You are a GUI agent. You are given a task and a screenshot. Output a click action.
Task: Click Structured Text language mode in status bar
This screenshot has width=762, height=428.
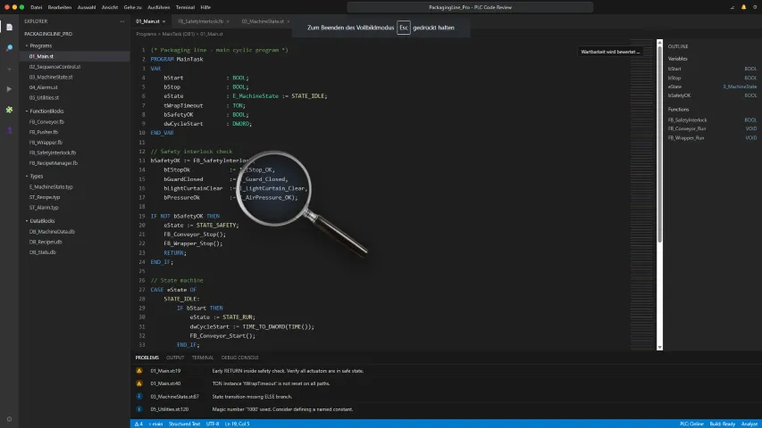[x=184, y=424]
